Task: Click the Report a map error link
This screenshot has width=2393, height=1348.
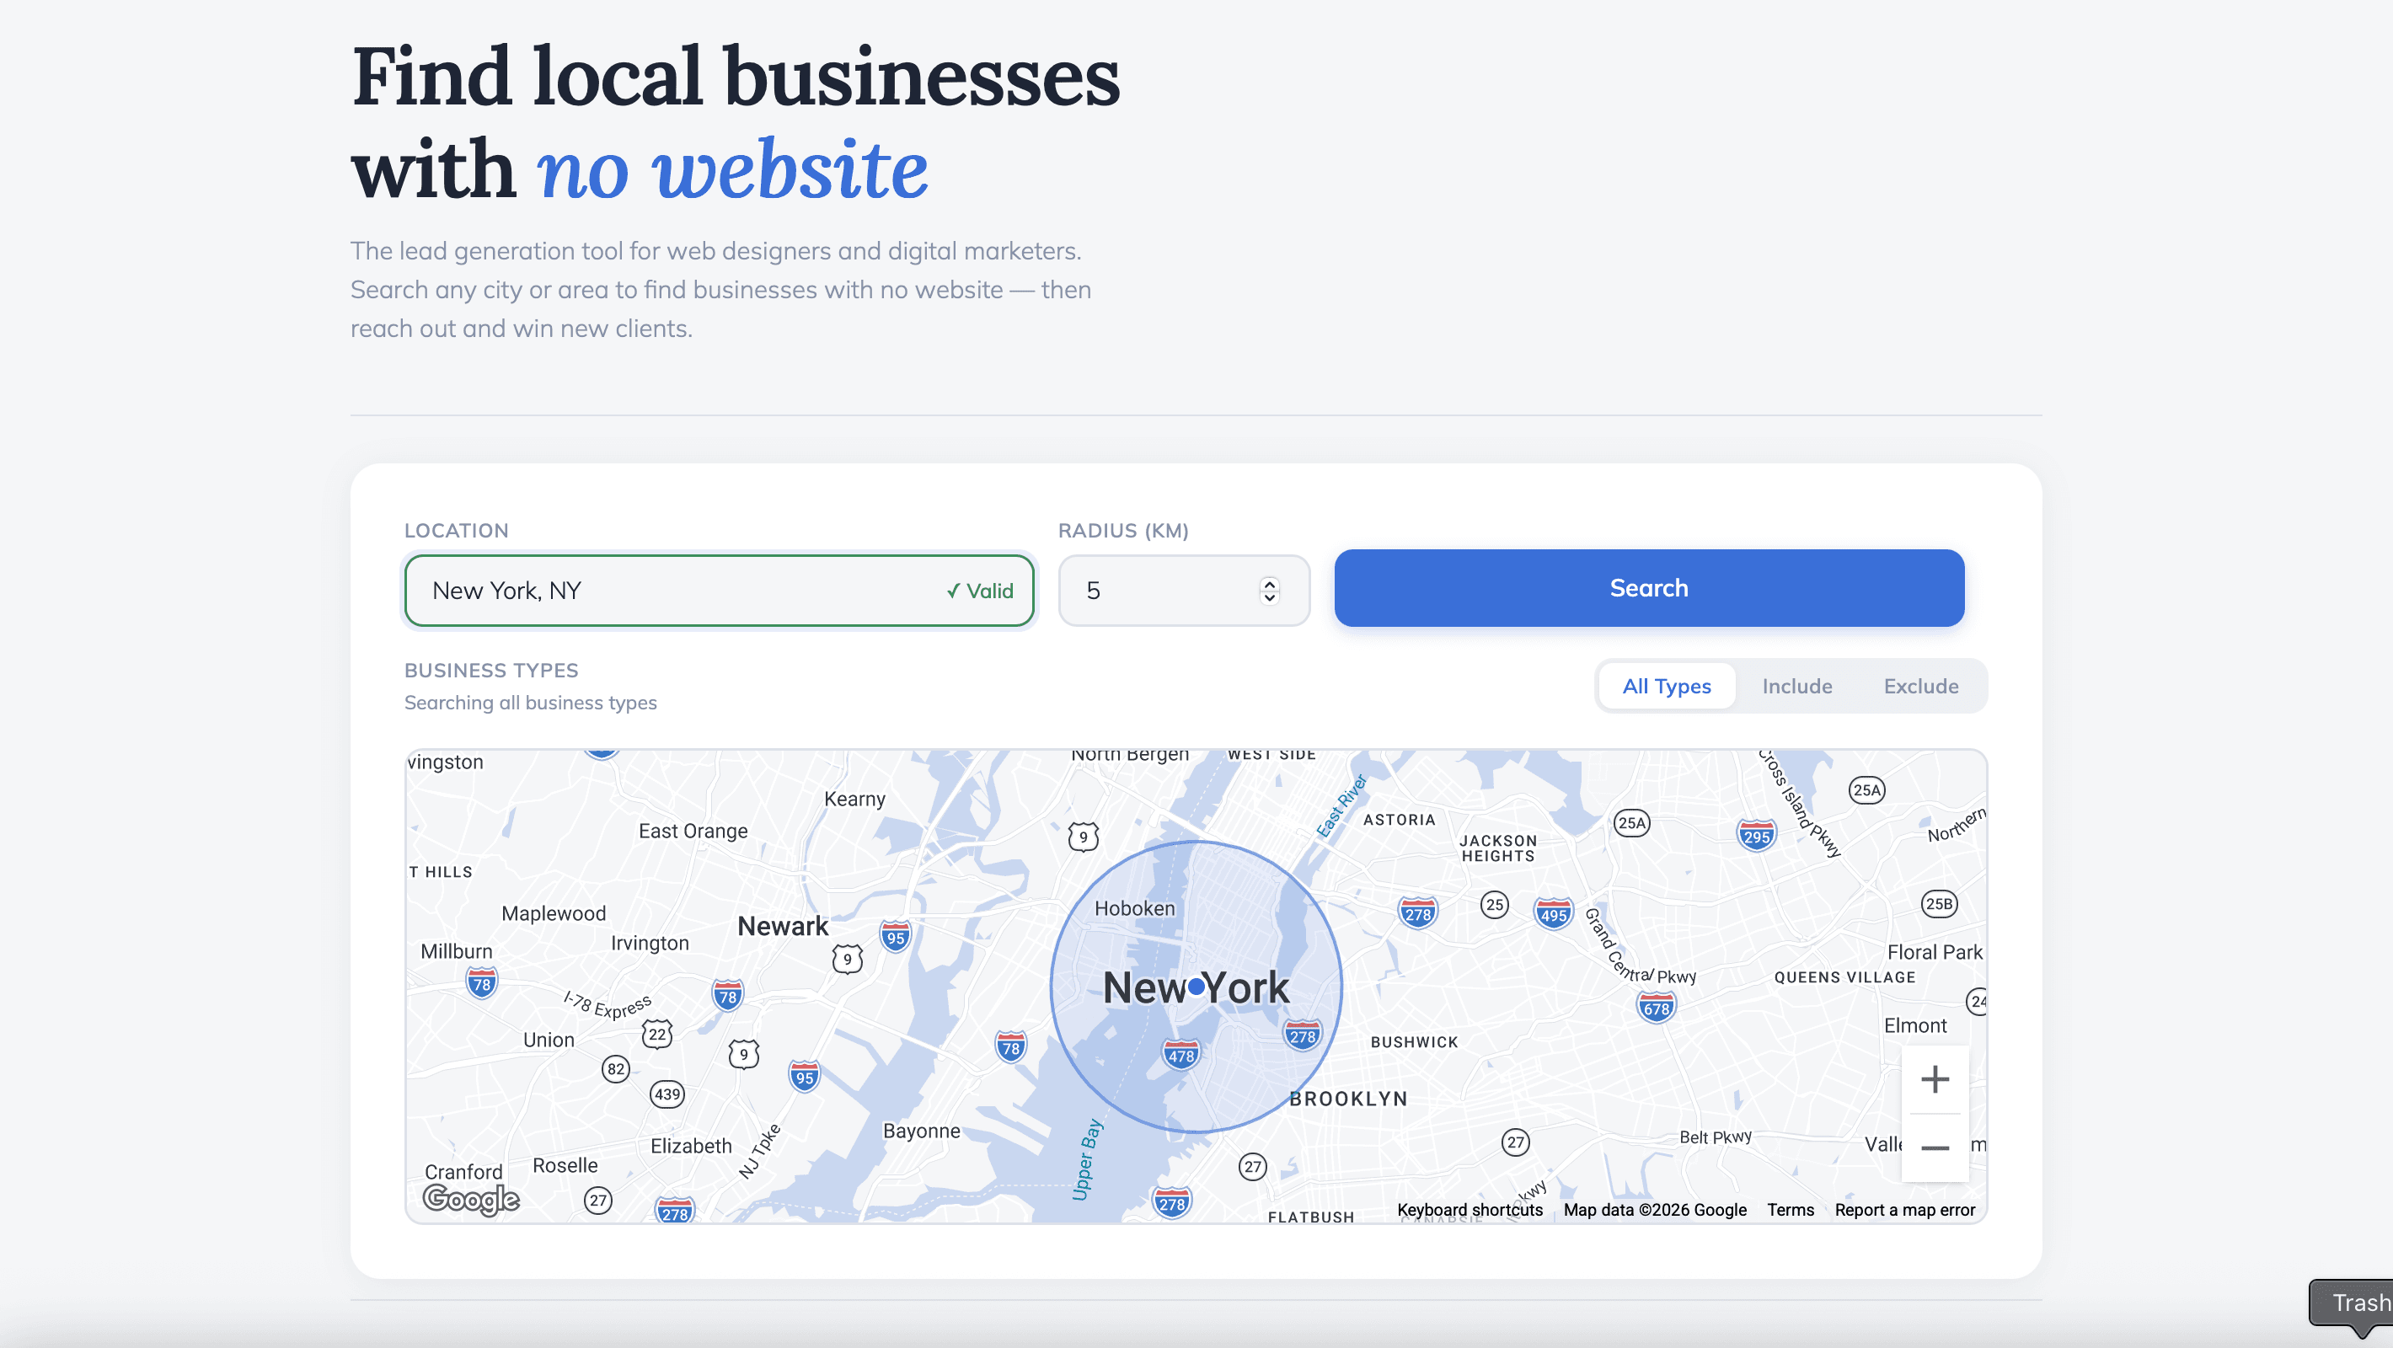Action: pos(1905,1209)
